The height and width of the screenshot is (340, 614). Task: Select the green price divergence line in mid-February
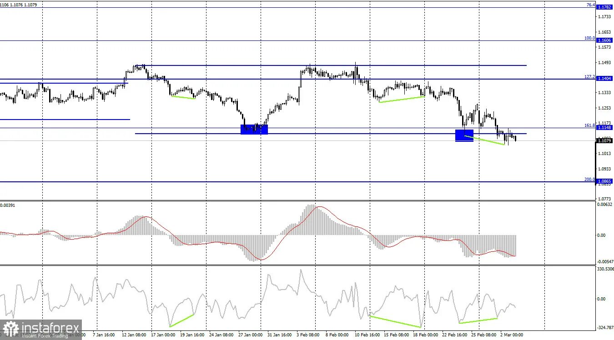coord(402,99)
